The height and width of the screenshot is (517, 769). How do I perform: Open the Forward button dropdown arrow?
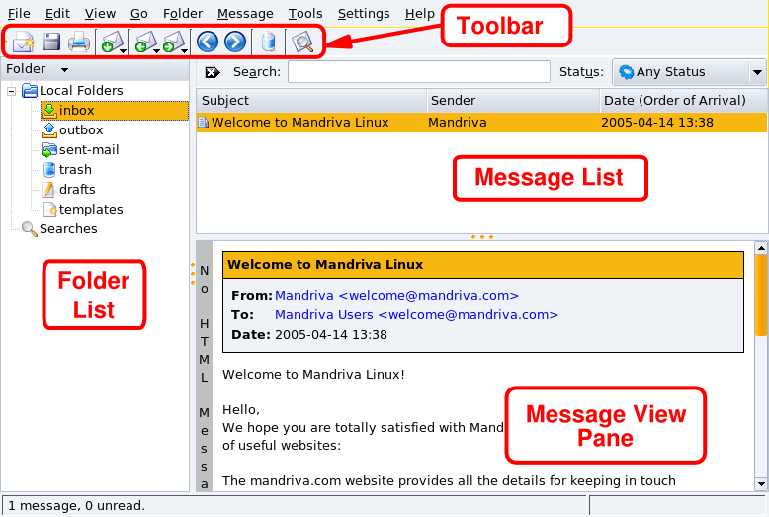[185, 50]
